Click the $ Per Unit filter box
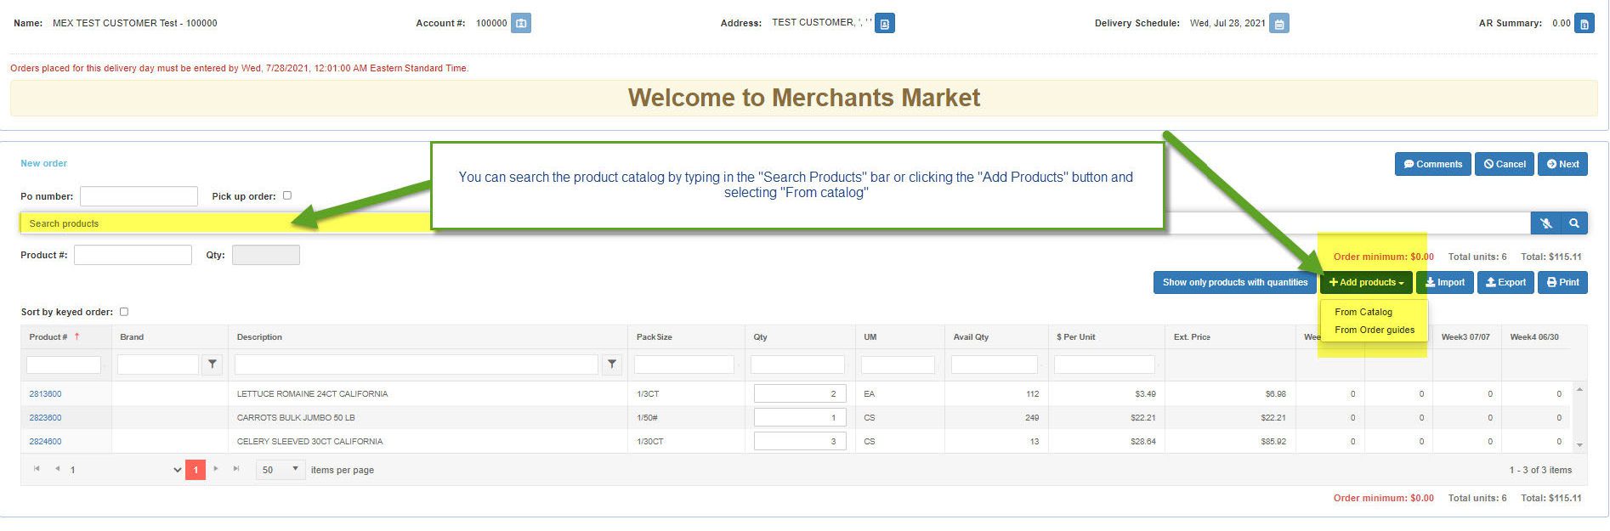Image resolution: width=1610 pixels, height=531 pixels. click(x=1104, y=364)
